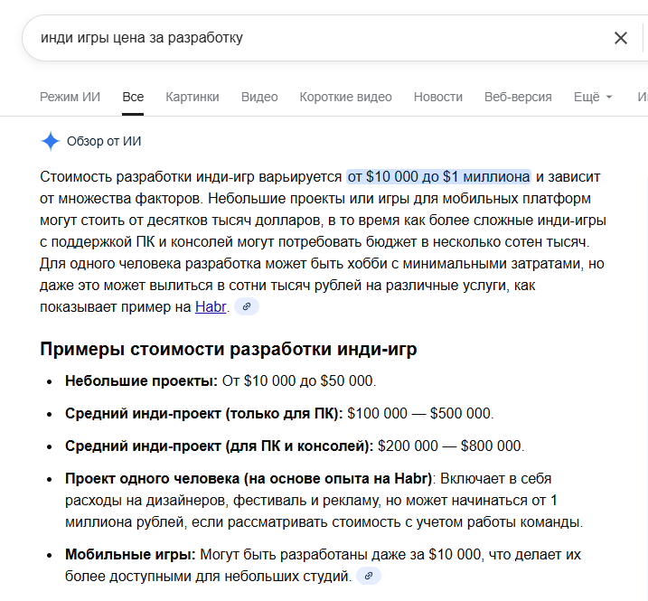The width and height of the screenshot is (648, 601).
Task: Expand the Ещё dropdown menu
Action: (593, 97)
